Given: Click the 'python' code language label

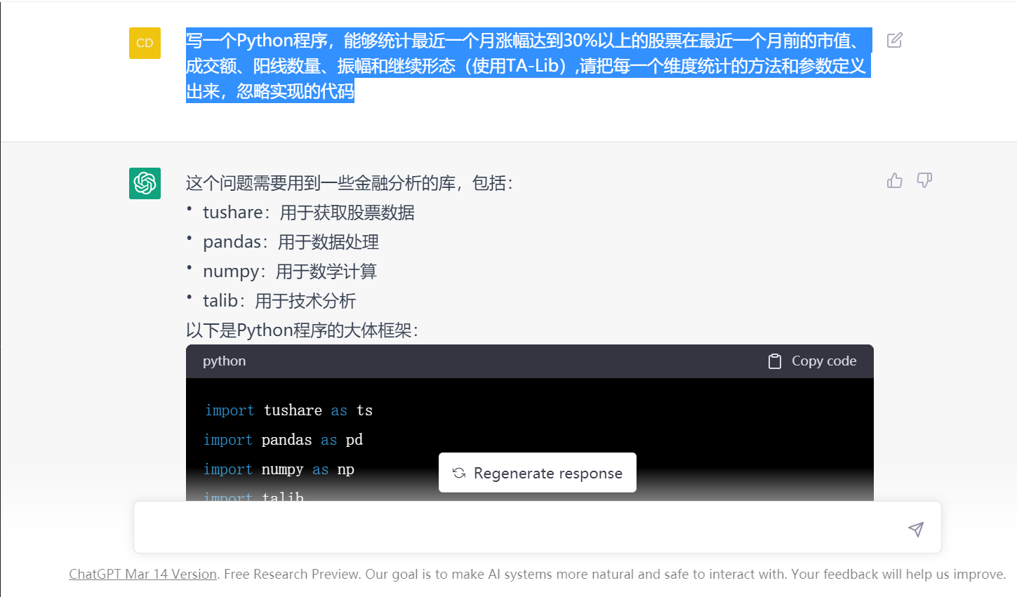Looking at the screenshot, I should coord(224,361).
